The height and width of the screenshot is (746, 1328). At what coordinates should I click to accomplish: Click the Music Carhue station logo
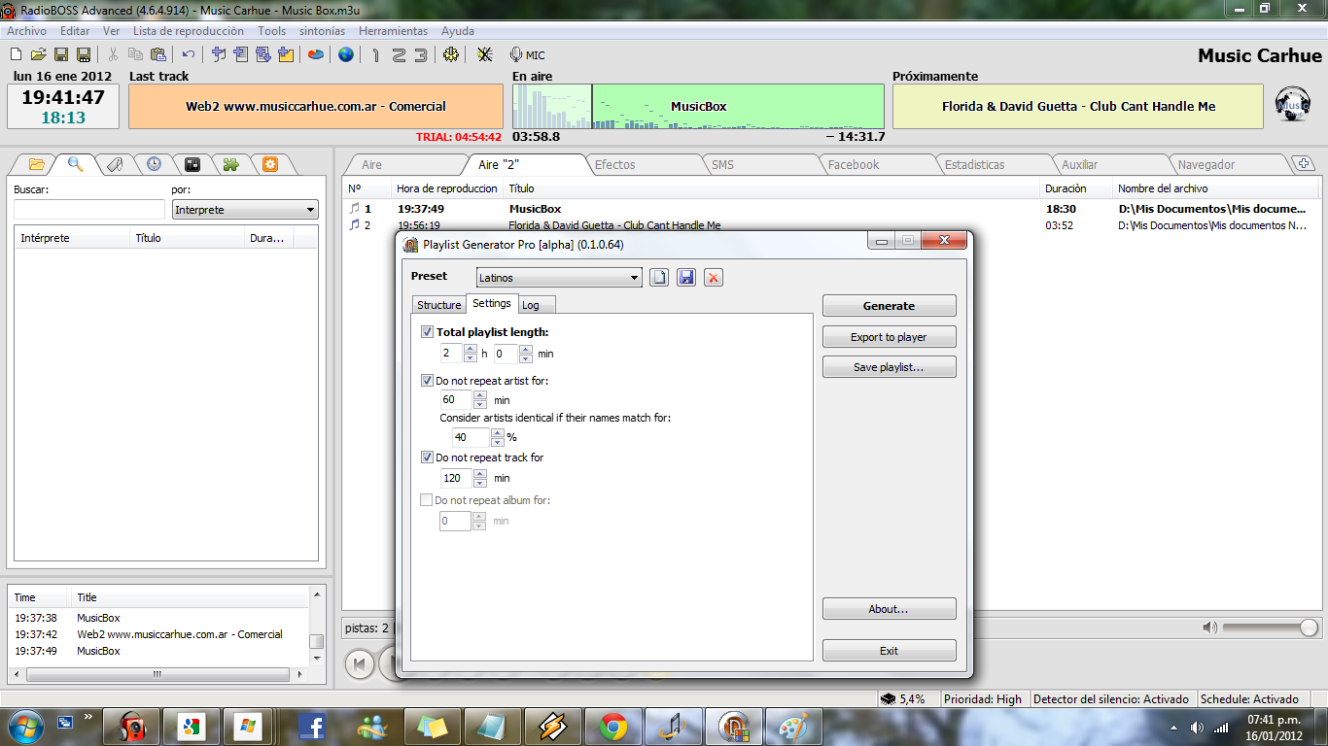coord(1292,102)
